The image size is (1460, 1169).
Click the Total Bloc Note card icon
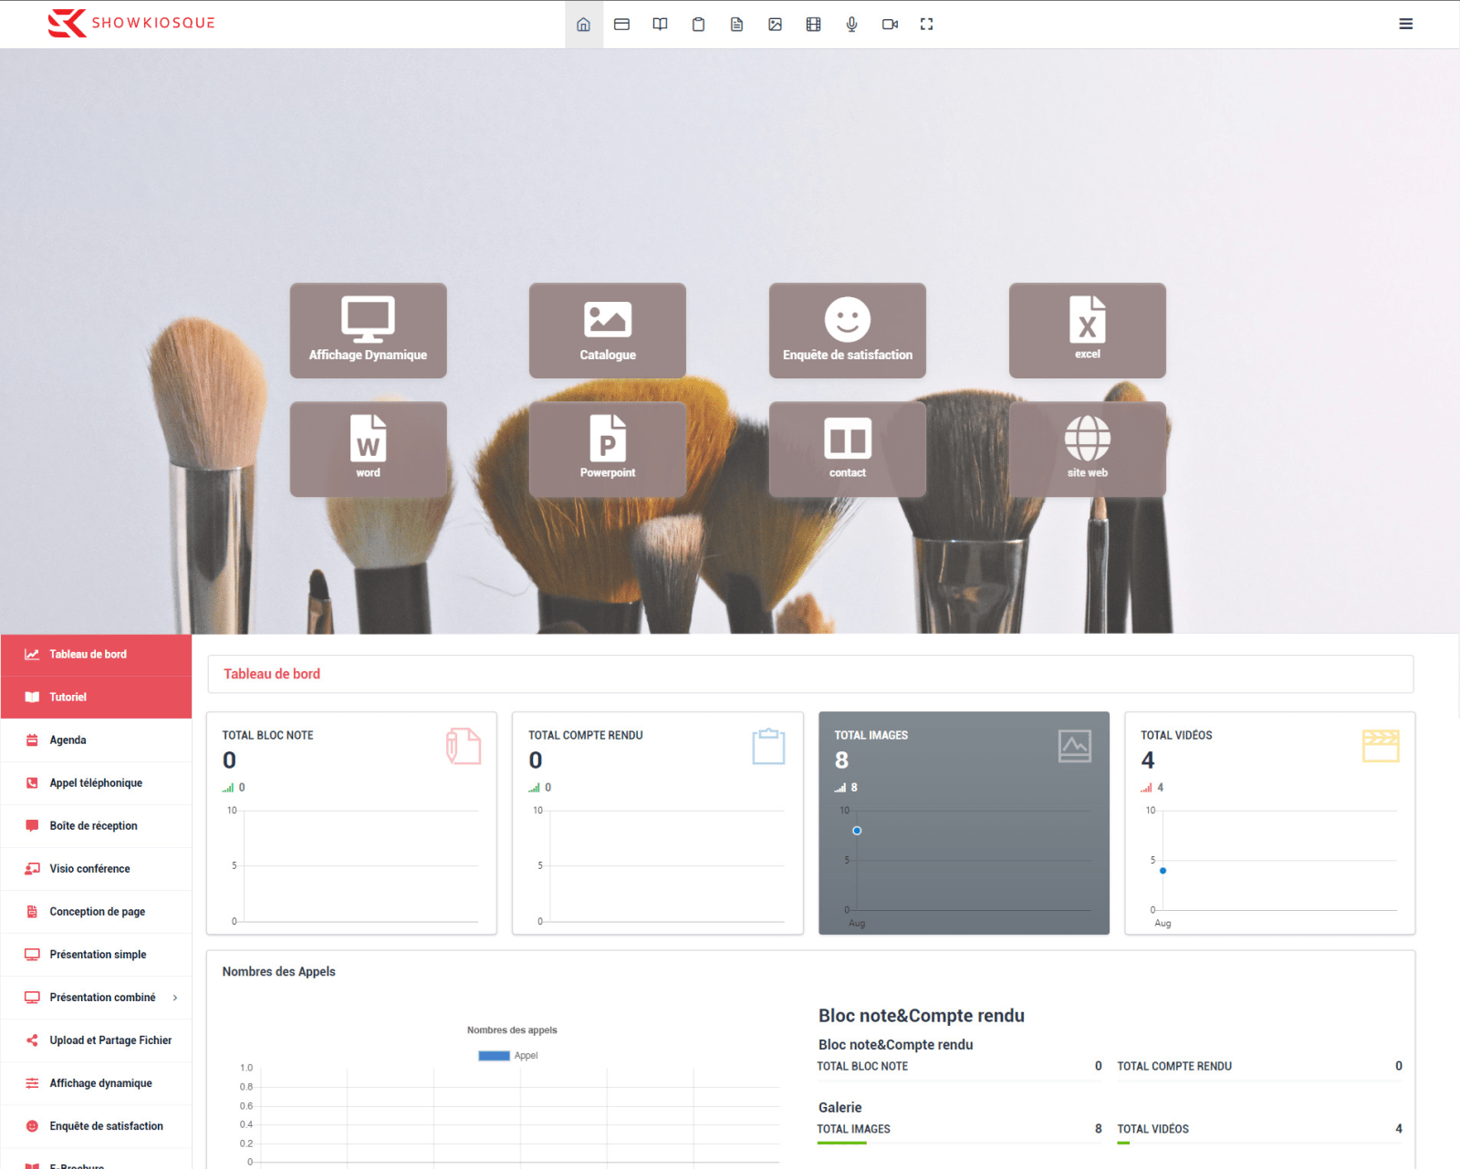464,746
